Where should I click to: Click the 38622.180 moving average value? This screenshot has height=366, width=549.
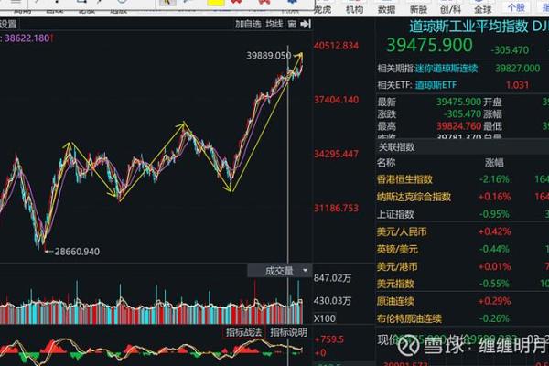(x=27, y=38)
